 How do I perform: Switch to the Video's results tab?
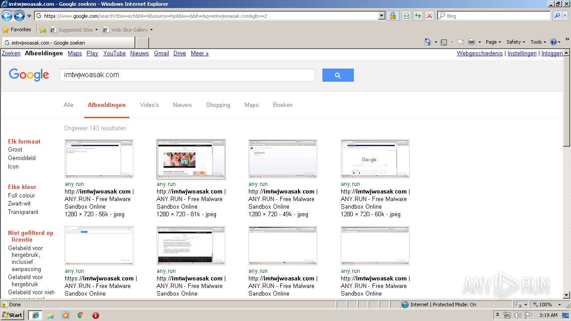149,105
